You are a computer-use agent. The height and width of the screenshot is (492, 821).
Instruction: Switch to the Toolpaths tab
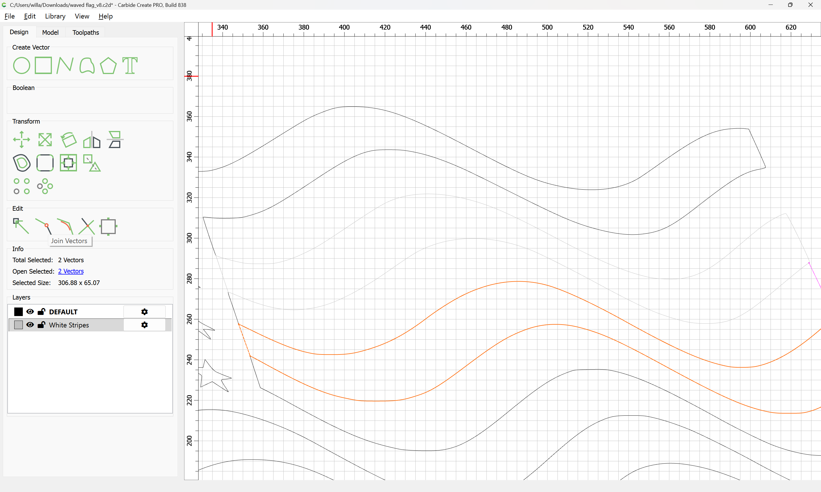pos(86,32)
